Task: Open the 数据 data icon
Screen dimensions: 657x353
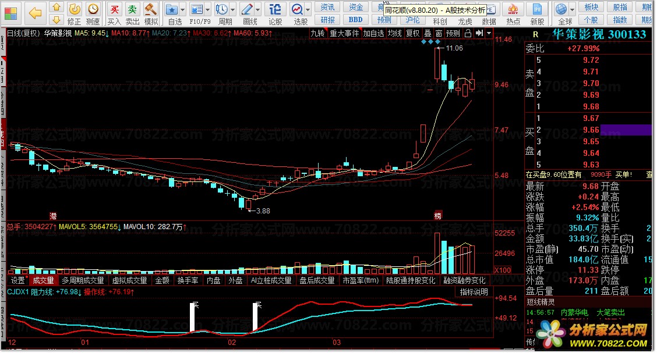Action: pyautogui.click(x=489, y=9)
